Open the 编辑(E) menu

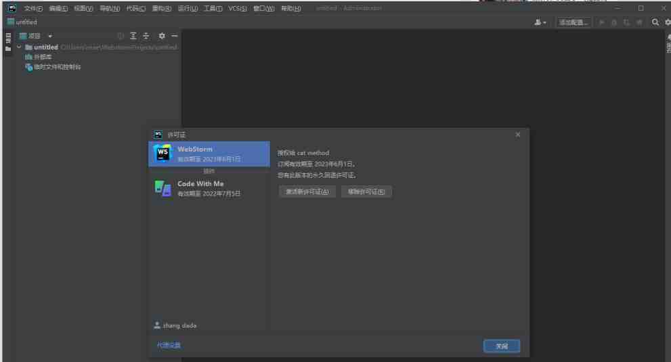[58, 9]
